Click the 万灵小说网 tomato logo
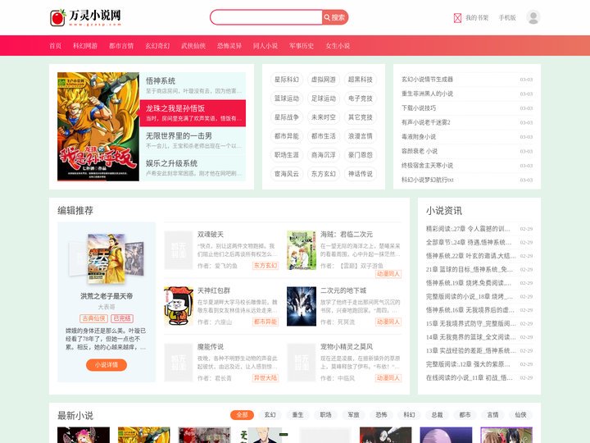590x443 pixels. 85,18
